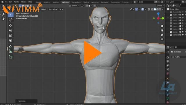This screenshot has width=186, height=105.
Task: Open the Global orientation dropdown
Action: 74,6
